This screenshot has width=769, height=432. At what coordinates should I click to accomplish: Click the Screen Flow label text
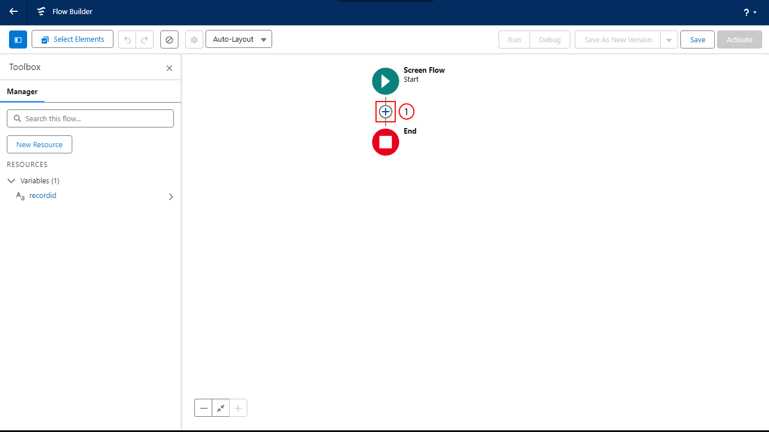(x=424, y=70)
